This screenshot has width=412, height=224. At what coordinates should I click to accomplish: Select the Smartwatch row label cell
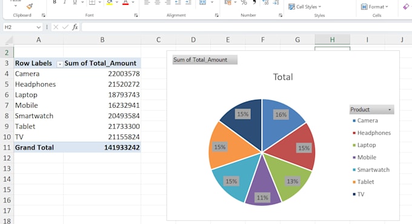tap(38, 116)
